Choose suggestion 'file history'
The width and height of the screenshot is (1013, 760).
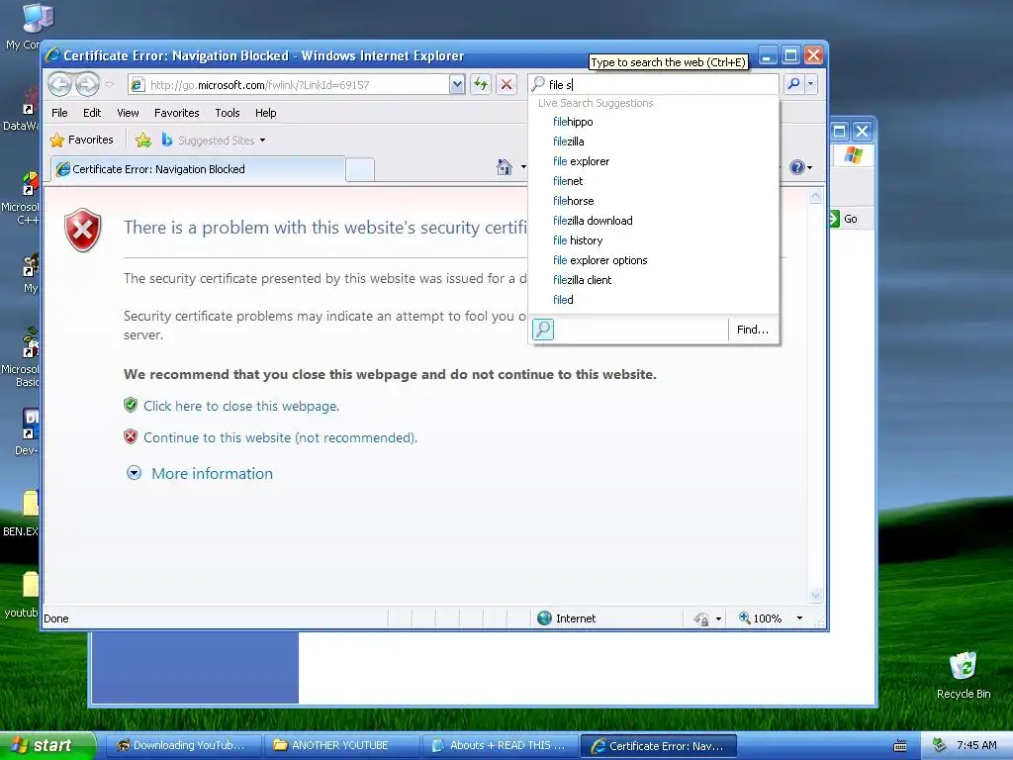(x=653, y=240)
